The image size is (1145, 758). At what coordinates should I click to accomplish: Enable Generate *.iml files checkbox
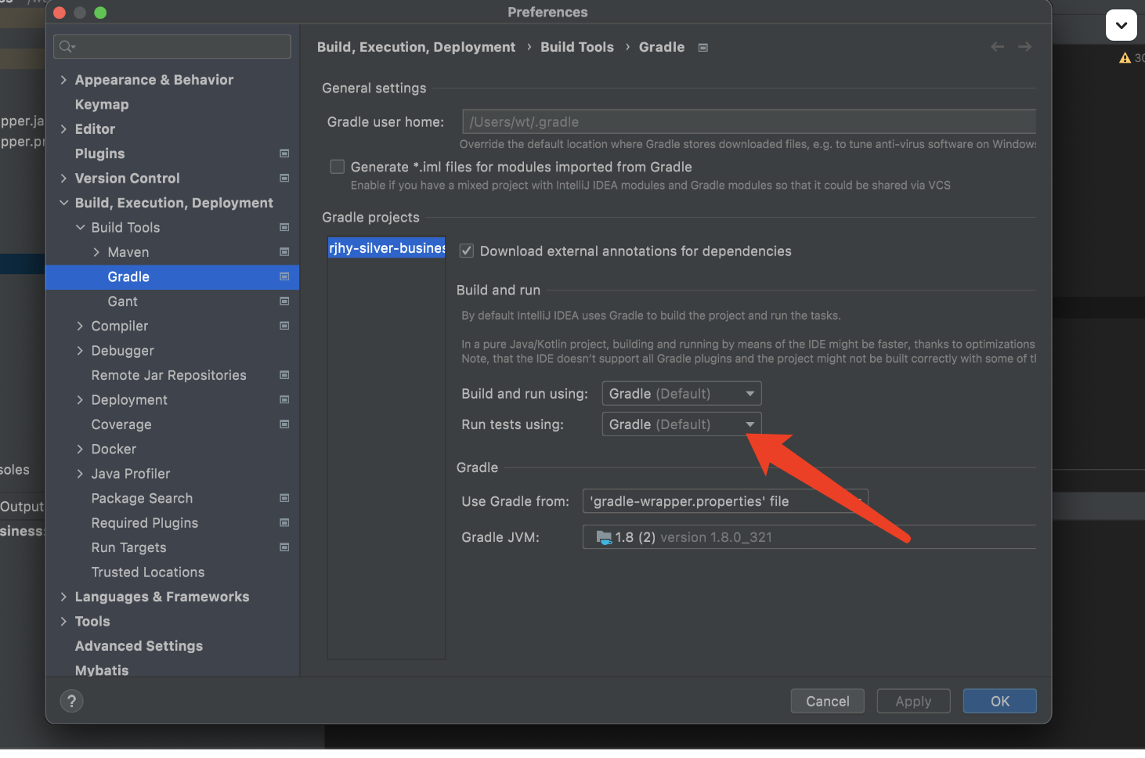[x=338, y=167]
